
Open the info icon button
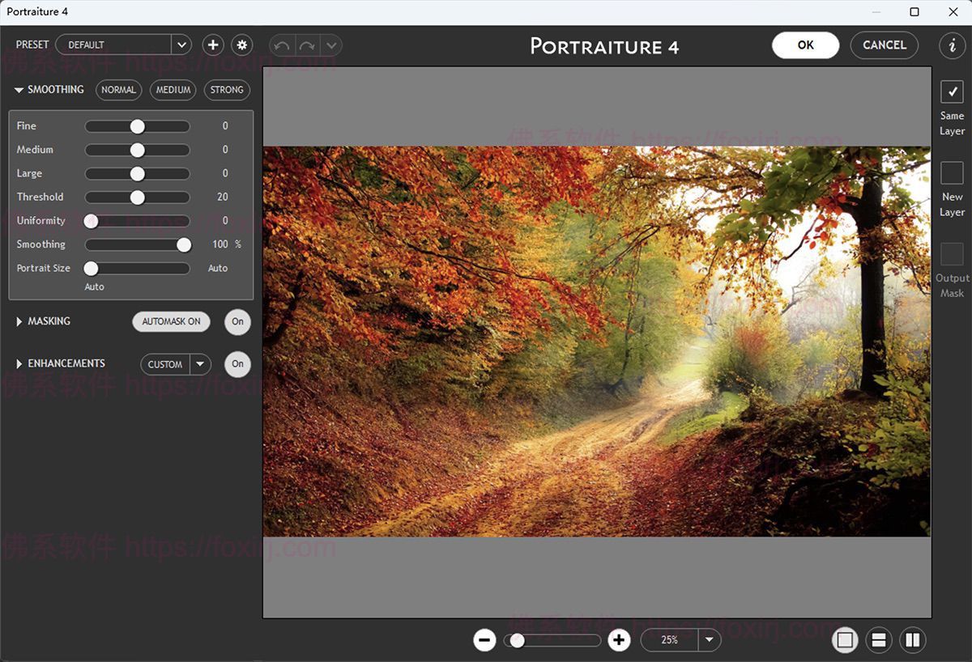(x=952, y=45)
